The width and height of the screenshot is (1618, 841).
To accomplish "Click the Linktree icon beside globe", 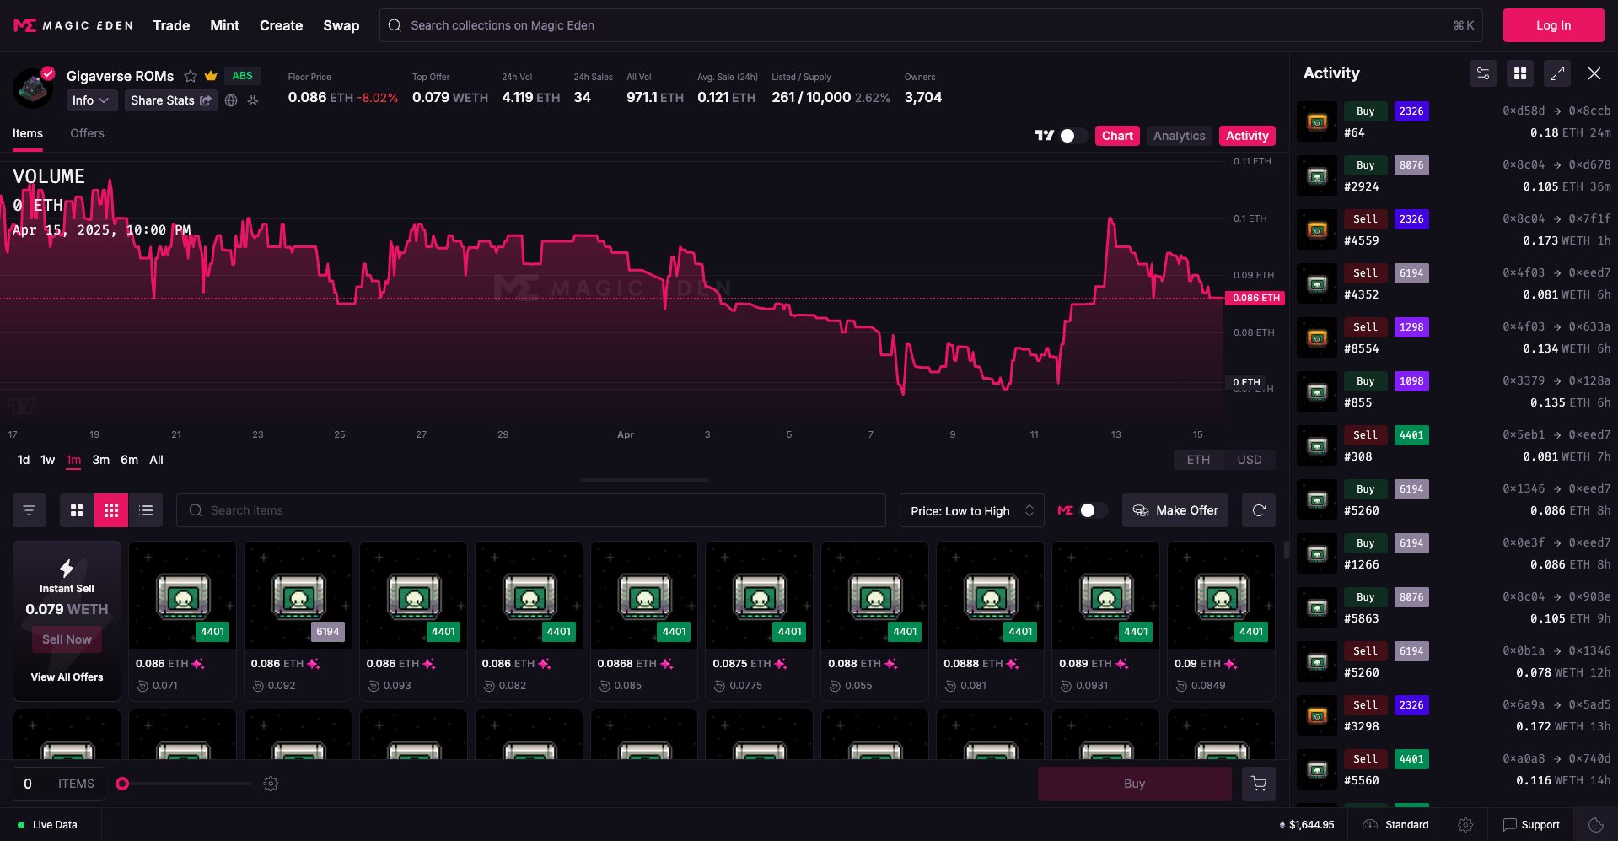I will tap(252, 100).
